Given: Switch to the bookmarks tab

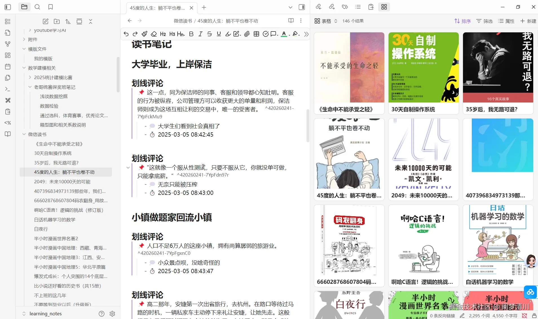Looking at the screenshot, I should (50, 7).
